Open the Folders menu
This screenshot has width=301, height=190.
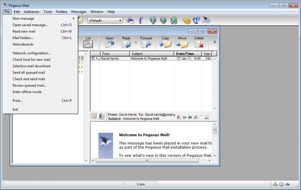coord(62,12)
